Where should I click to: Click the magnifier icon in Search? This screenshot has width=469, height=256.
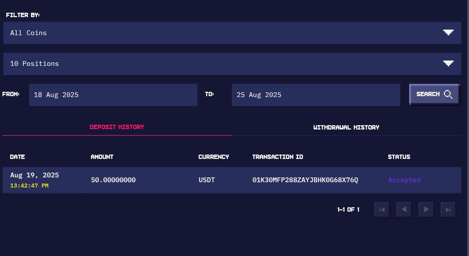[448, 94]
